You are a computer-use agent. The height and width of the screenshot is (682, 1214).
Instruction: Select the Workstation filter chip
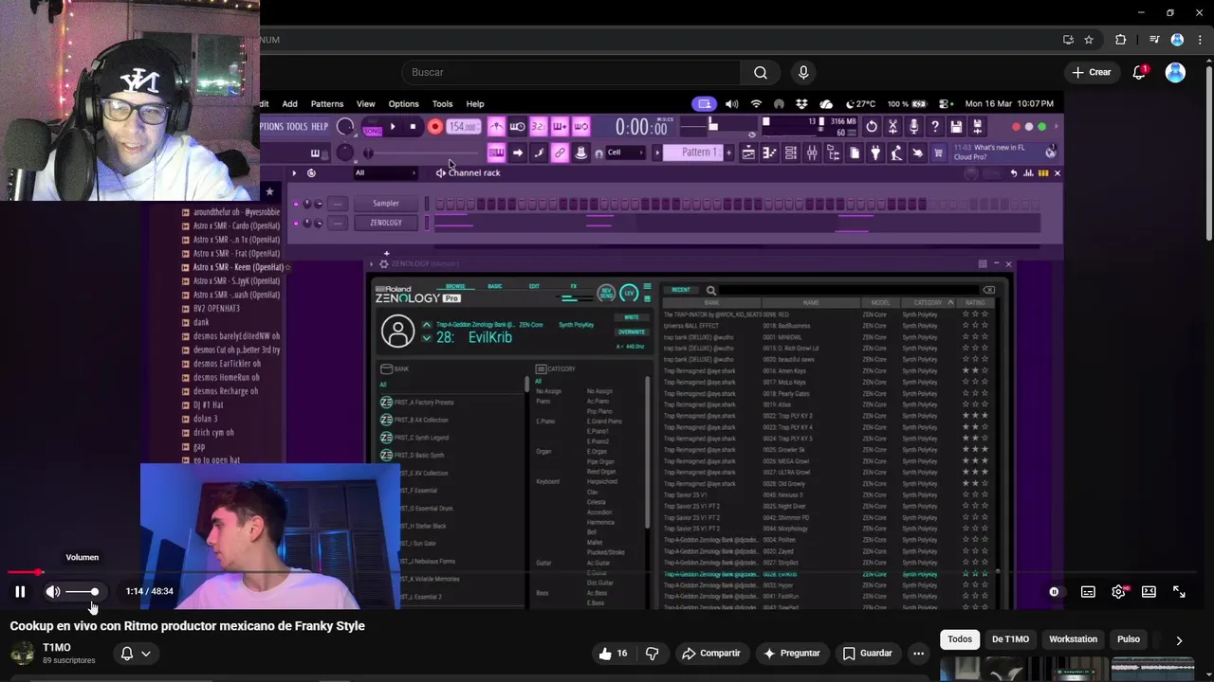[x=1073, y=639]
